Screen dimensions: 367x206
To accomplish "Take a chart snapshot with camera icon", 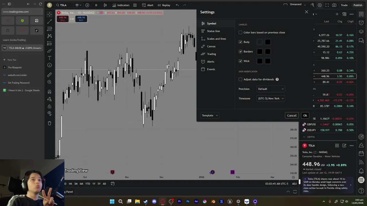I will [334, 5].
